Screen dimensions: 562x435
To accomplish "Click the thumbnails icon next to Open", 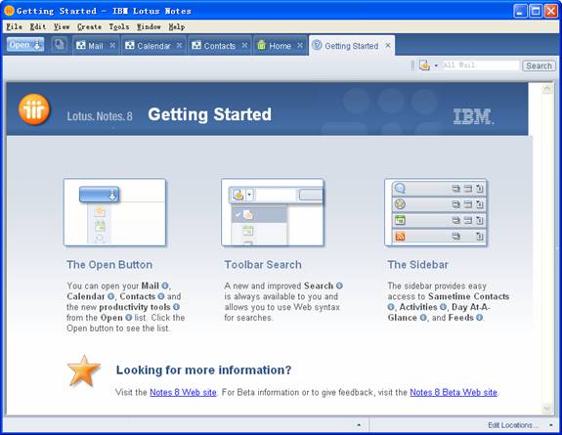I will [x=59, y=45].
